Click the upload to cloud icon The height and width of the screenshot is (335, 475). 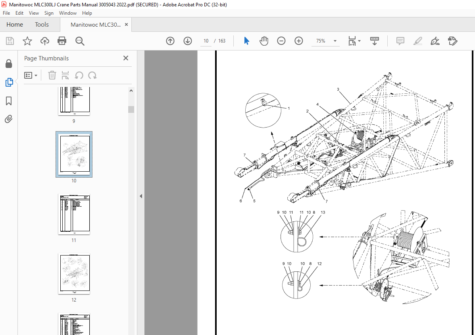(45, 41)
